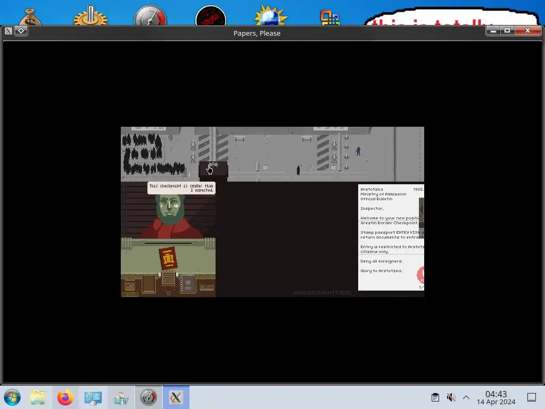Click the date clock display on desk

pyautogui.click(x=130, y=294)
